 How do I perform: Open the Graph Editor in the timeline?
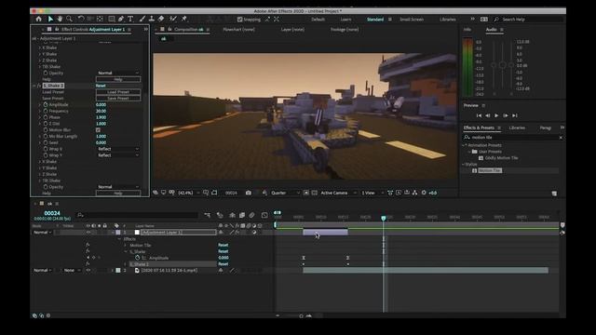pos(264,215)
